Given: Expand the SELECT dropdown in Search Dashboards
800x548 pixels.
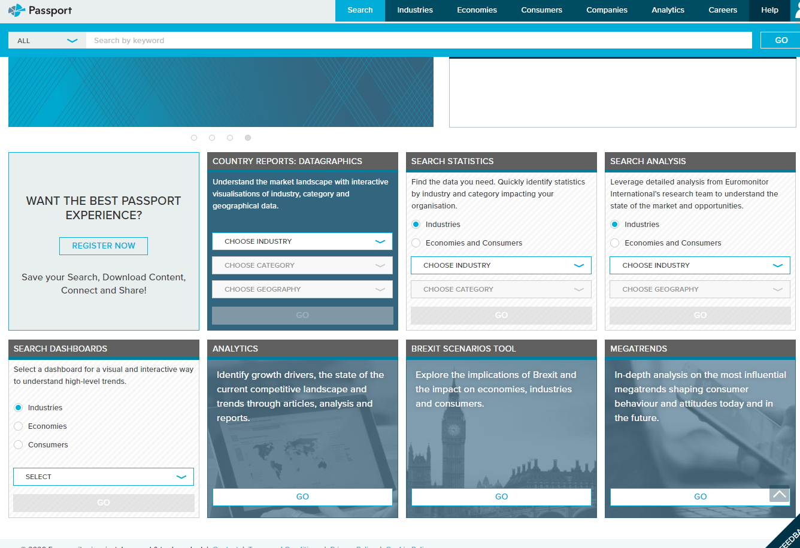Looking at the screenshot, I should coord(104,477).
